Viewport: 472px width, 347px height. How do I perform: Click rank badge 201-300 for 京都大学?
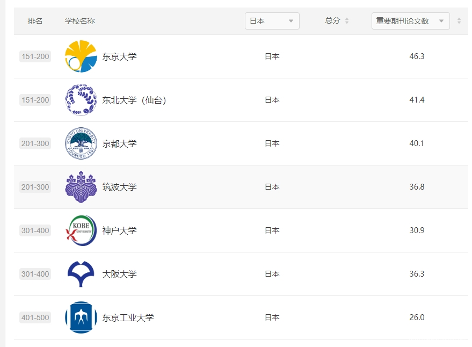35,143
